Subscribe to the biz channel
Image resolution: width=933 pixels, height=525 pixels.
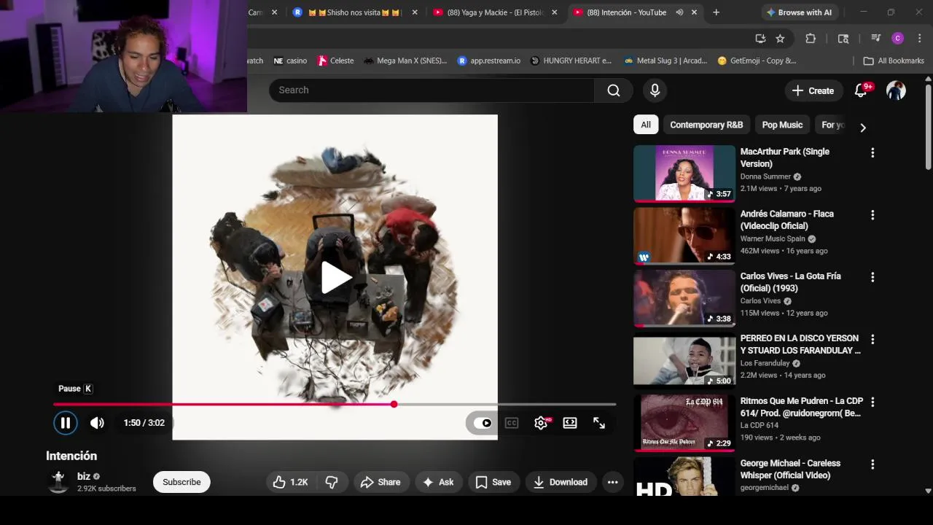[181, 482]
